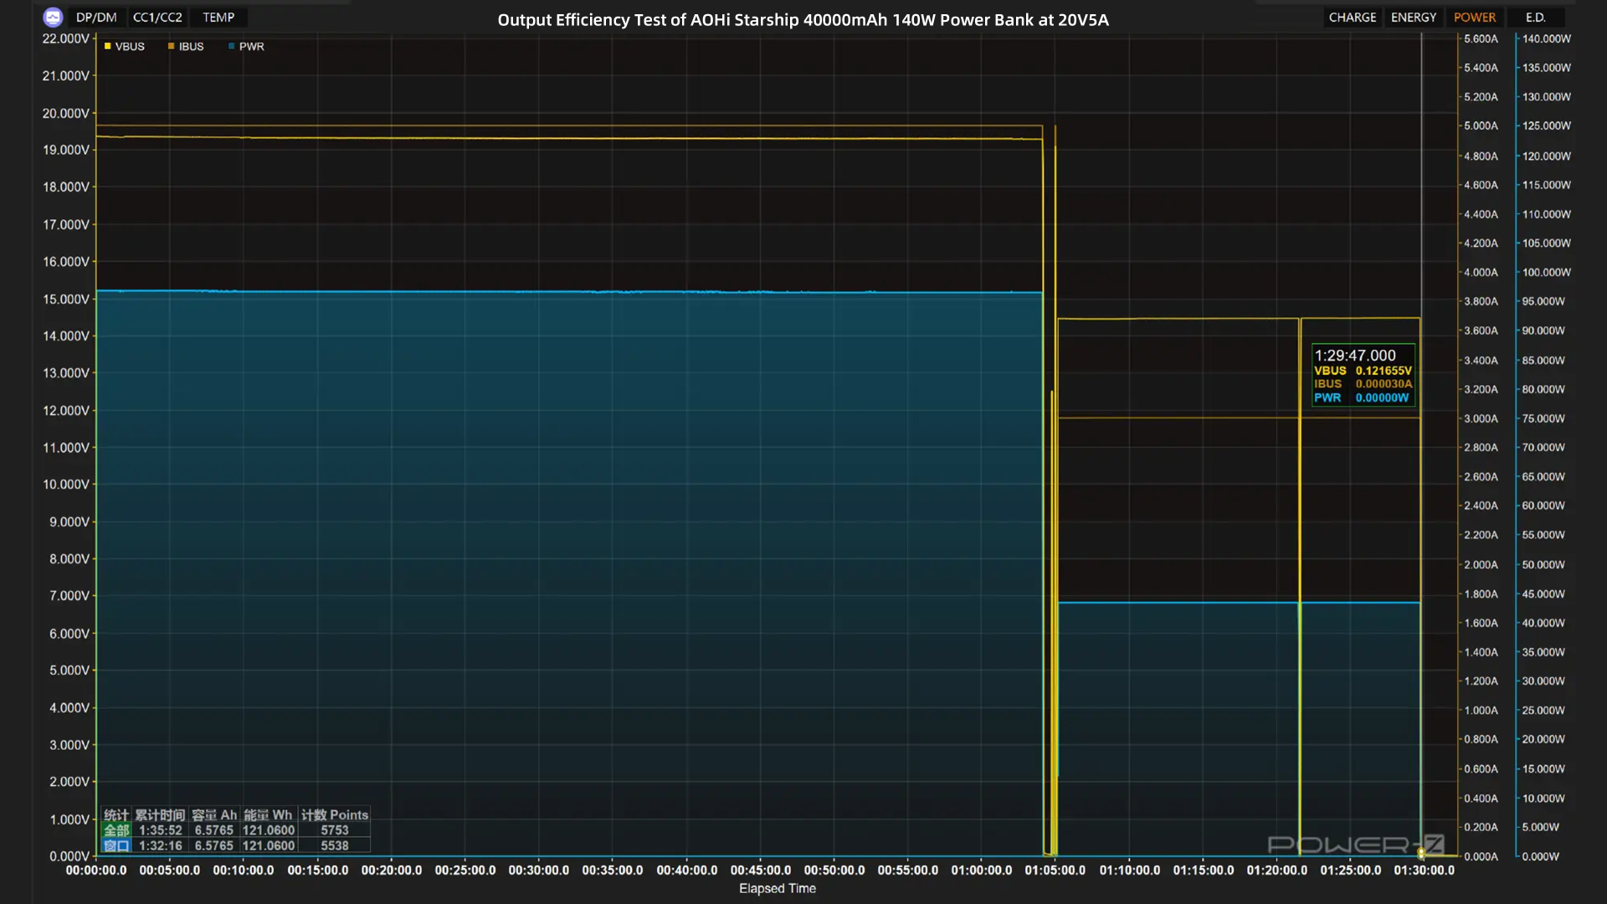Screen dimensions: 1607x904
Task: Click the chart cursor marker at the time axis
Action: (x=1421, y=853)
